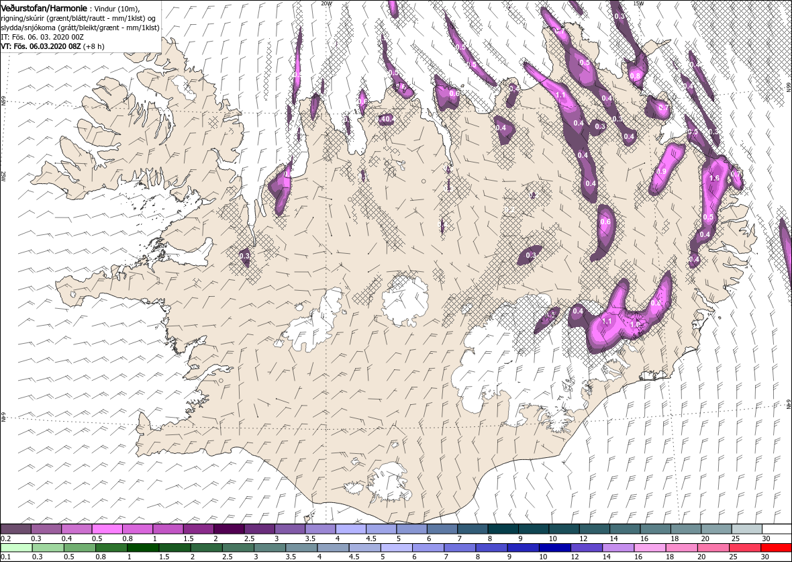Pick lower legend swatch between 8 and 9
The height and width of the screenshot is (562, 792).
[491, 549]
